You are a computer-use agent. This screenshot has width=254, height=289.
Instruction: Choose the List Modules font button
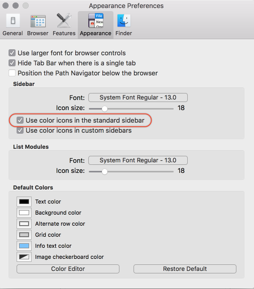(138, 160)
